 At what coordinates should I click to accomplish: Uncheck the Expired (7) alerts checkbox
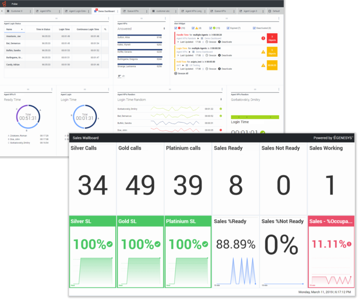228,28
